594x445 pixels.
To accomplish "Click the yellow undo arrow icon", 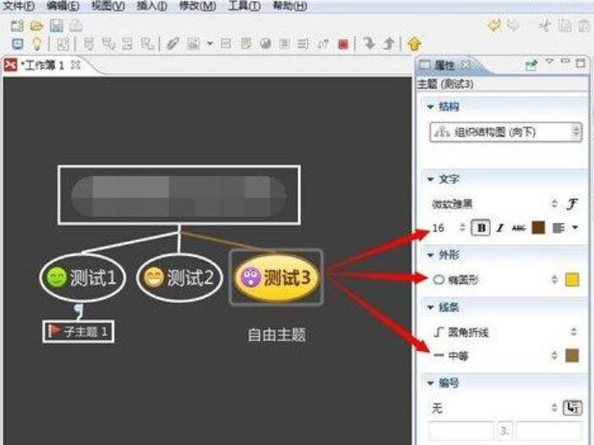I will click(x=495, y=25).
